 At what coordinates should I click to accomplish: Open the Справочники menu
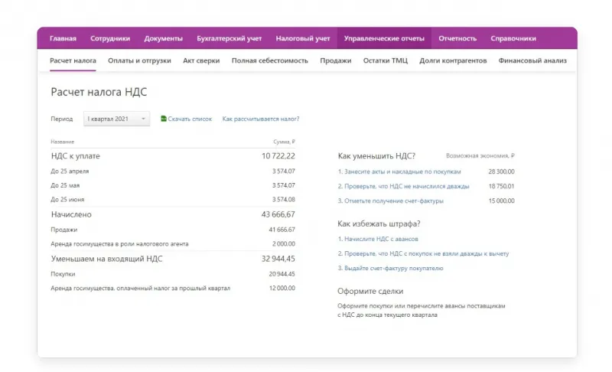(x=513, y=38)
